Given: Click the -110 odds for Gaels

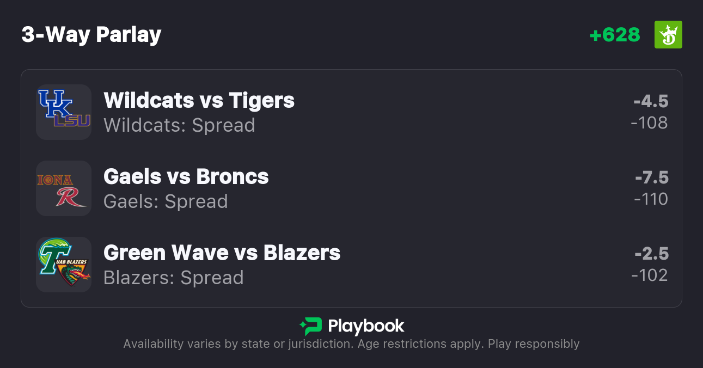Looking at the screenshot, I should pyautogui.click(x=651, y=199).
